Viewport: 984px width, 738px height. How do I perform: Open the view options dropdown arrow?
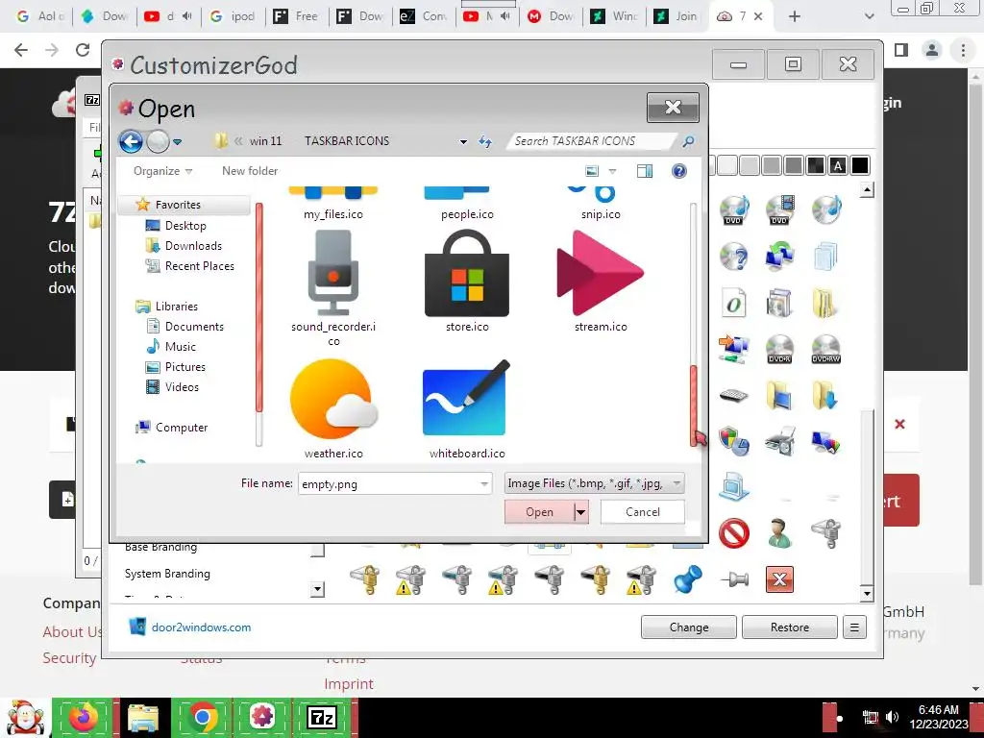[612, 171]
